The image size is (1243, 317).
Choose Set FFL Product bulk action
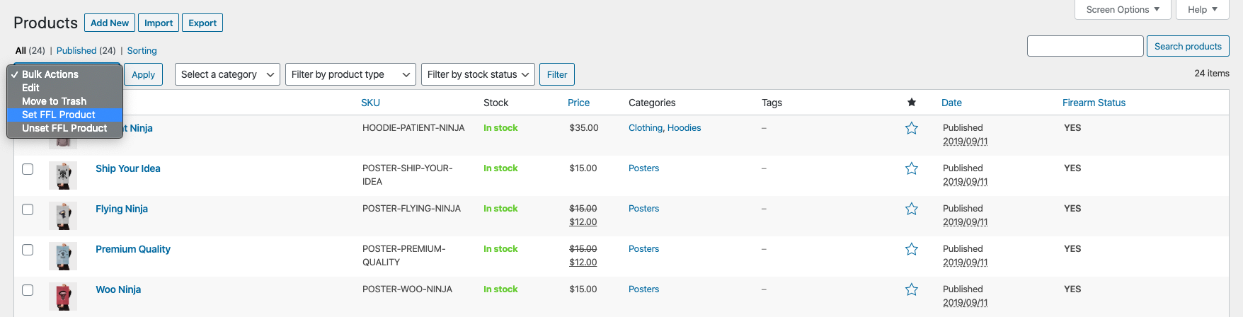pos(64,115)
